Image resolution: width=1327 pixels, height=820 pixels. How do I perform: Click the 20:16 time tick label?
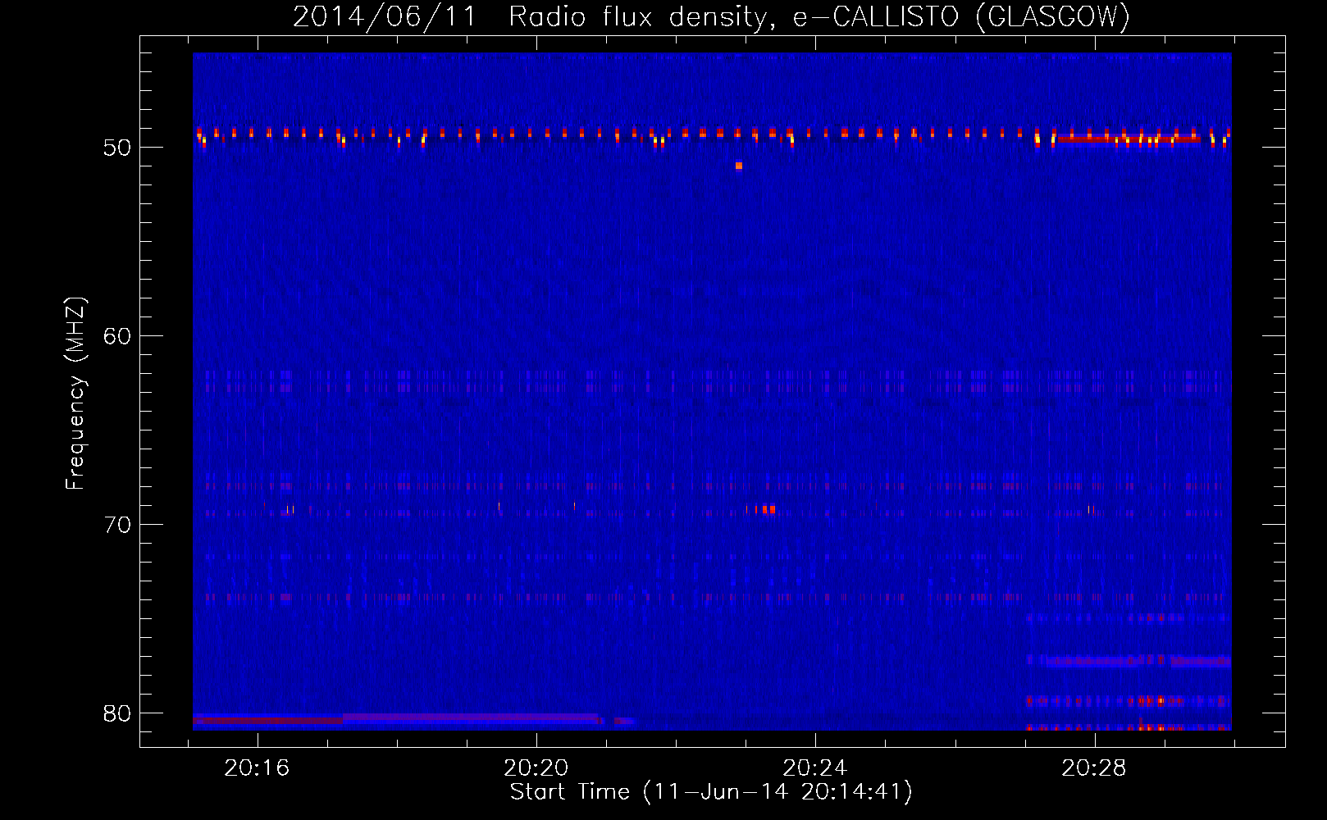(258, 768)
